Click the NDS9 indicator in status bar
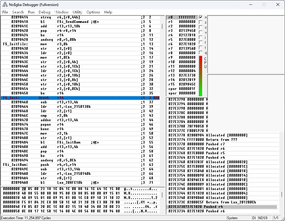Viewport: 285px width, 221px height. coord(263,218)
